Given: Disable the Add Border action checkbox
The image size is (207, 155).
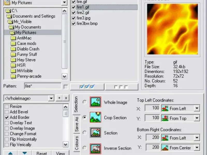Looking at the screenshot, I should pyautogui.click(x=7, y=118).
